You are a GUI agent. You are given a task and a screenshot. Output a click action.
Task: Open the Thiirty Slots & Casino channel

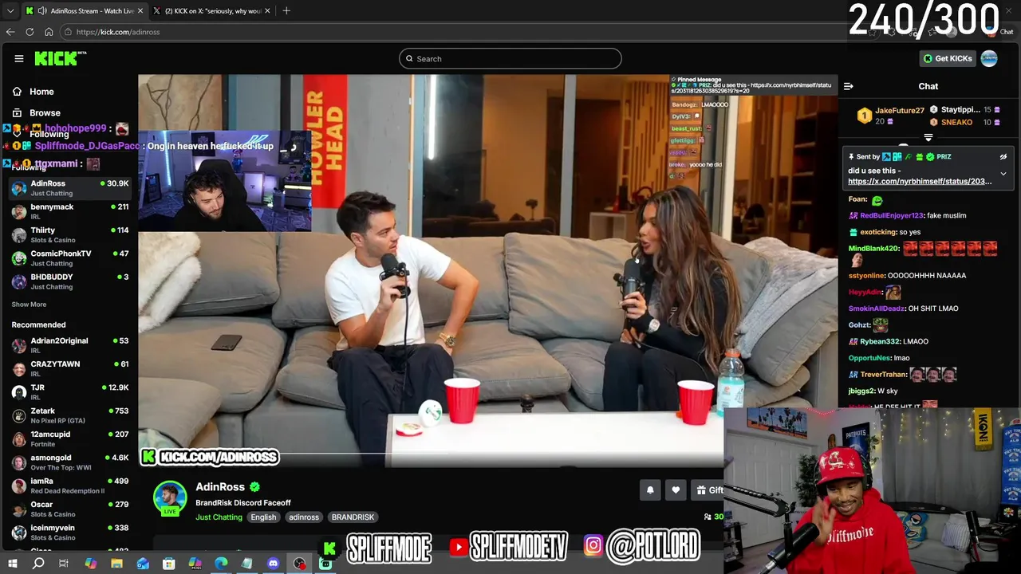[x=69, y=234]
